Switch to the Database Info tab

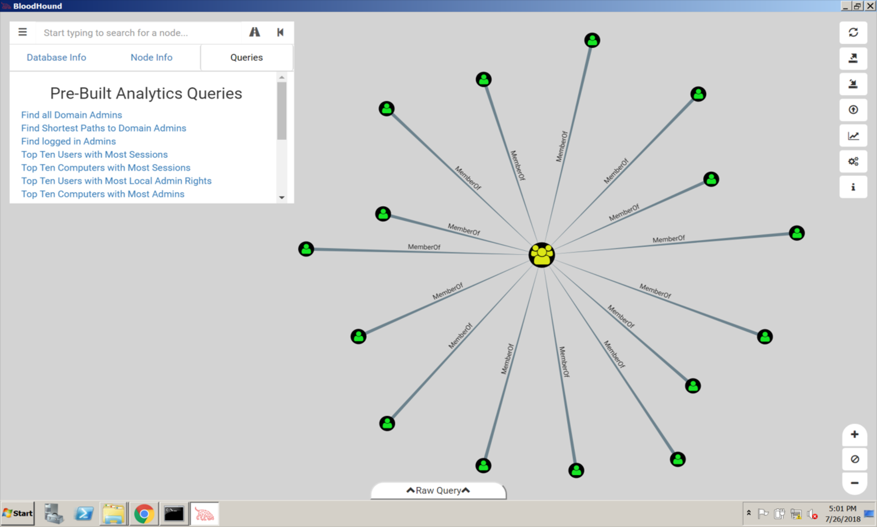(x=56, y=57)
